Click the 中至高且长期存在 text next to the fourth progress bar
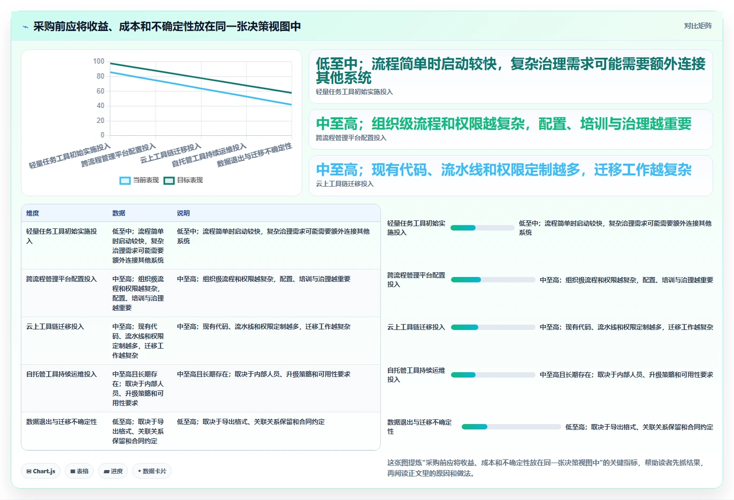 [626, 375]
